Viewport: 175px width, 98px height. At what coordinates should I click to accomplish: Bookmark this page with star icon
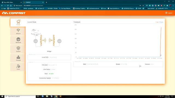coord(143,5)
